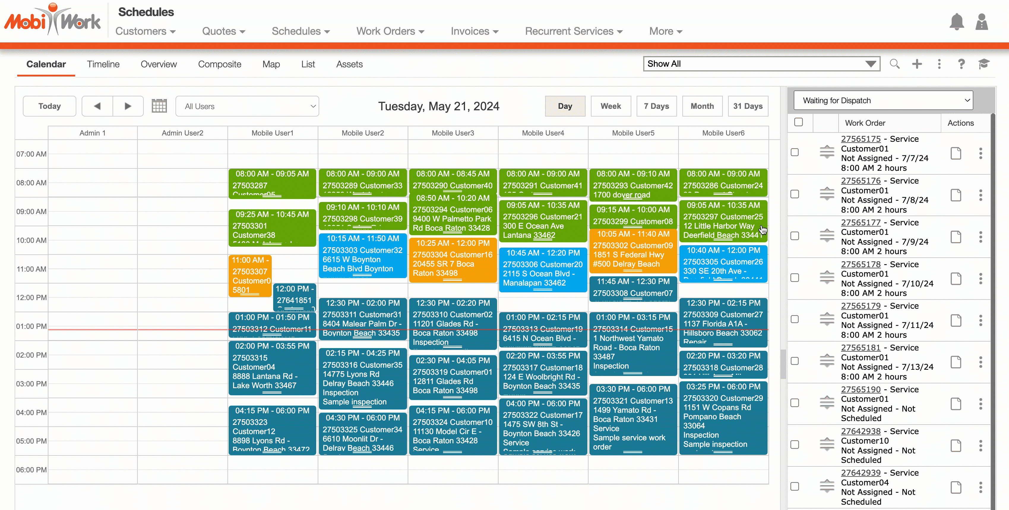Open the All Users dropdown
This screenshot has height=510, width=1009.
pyautogui.click(x=247, y=106)
